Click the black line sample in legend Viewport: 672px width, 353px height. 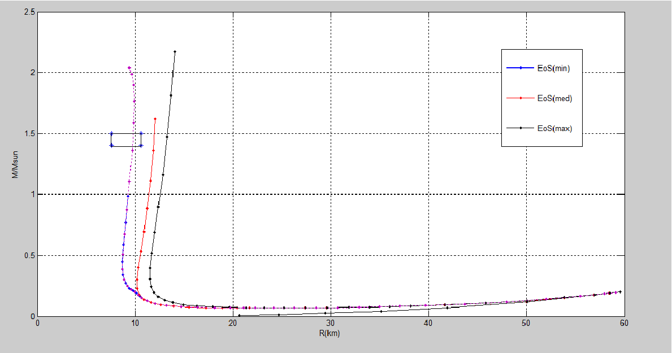(521, 128)
